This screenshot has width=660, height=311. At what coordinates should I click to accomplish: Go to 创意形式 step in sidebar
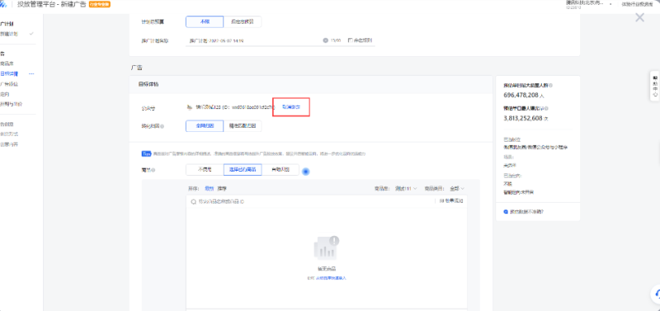click(9, 134)
